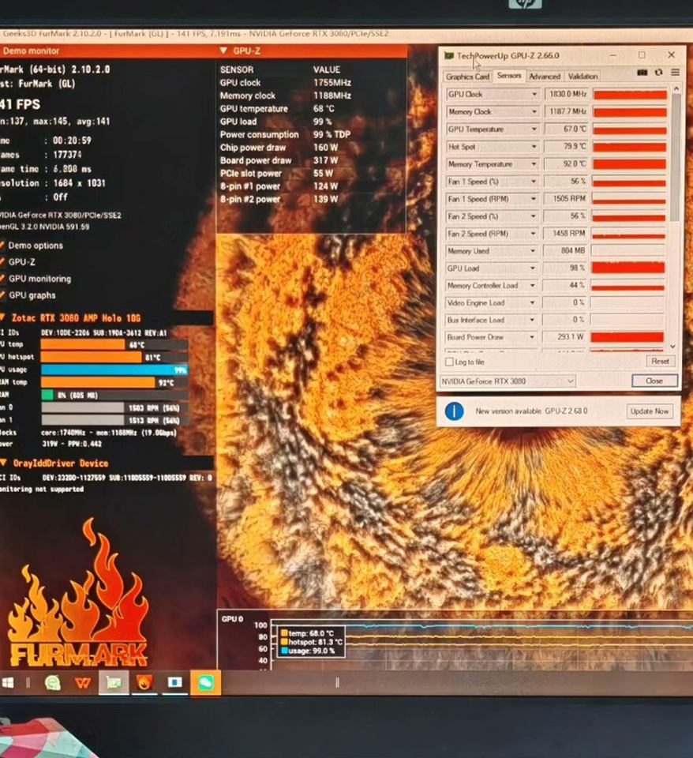Enable the Log to file checkbox
Screen dimensions: 693x758
[449, 362]
